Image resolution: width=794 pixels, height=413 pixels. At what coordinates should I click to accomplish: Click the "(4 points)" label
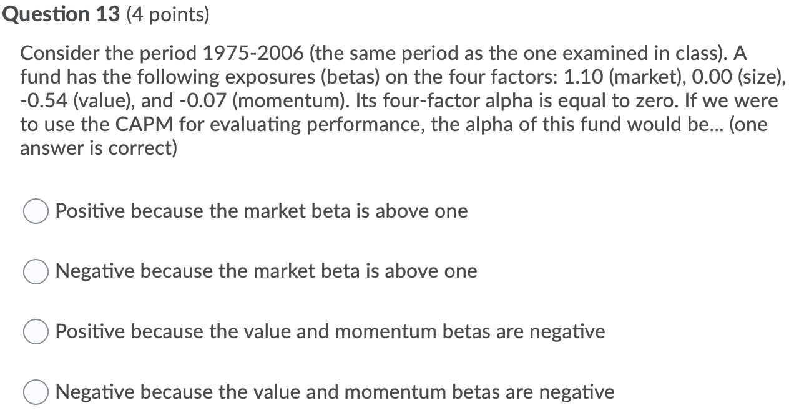point(166,14)
